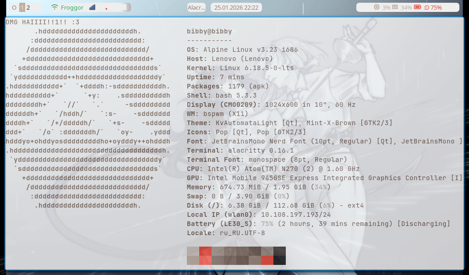Click the memory usage 34% in the bar
Screen dimensions: 469x275
(406, 7)
